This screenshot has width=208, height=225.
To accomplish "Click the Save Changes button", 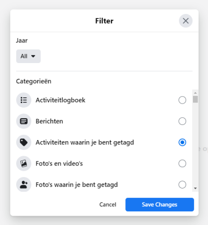I will 160,205.
